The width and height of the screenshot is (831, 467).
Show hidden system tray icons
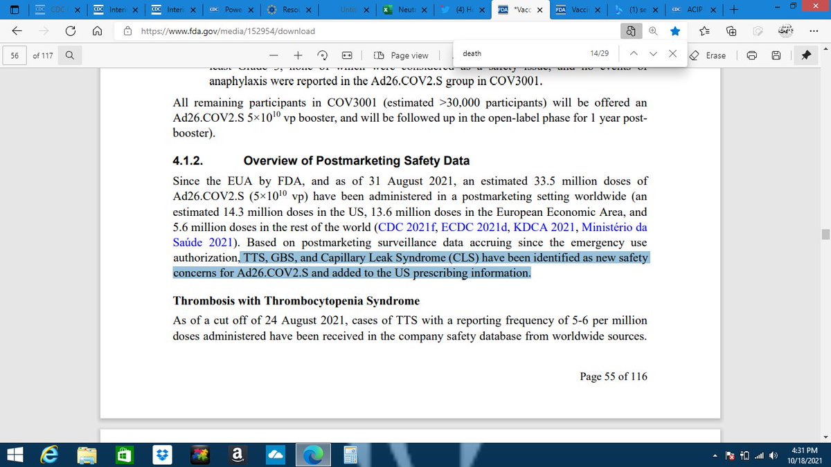tap(714, 455)
